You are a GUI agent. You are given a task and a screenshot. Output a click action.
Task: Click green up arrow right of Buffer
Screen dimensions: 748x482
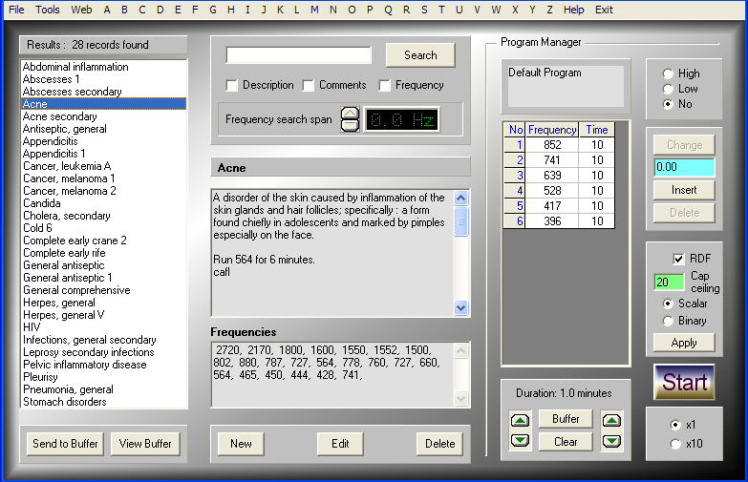(611, 421)
